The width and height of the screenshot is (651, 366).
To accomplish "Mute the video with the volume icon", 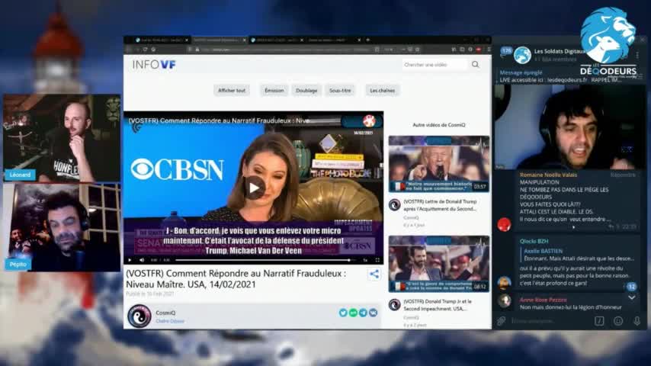I will pyautogui.click(x=142, y=260).
